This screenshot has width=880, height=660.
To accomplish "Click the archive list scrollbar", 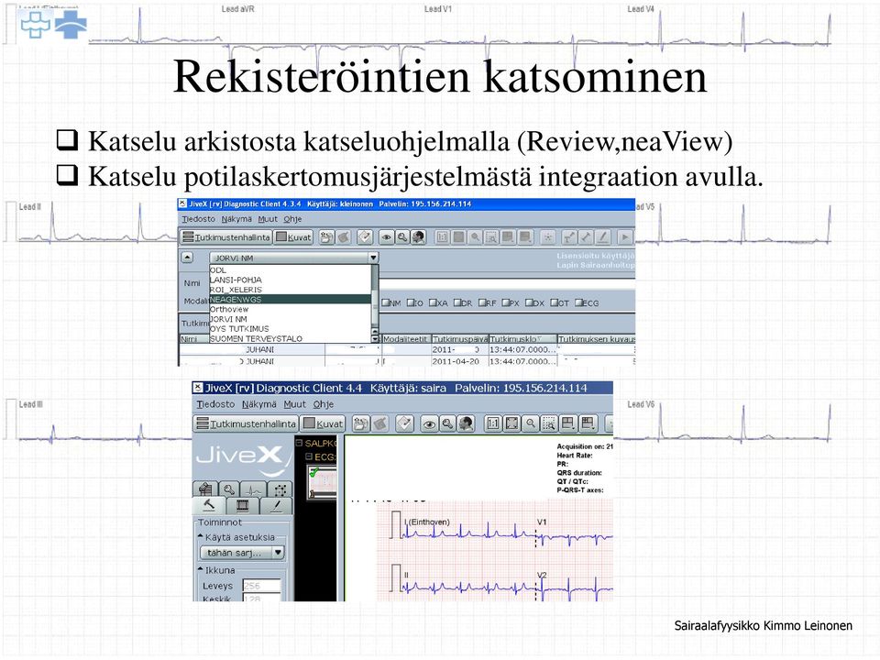I will click(375, 303).
